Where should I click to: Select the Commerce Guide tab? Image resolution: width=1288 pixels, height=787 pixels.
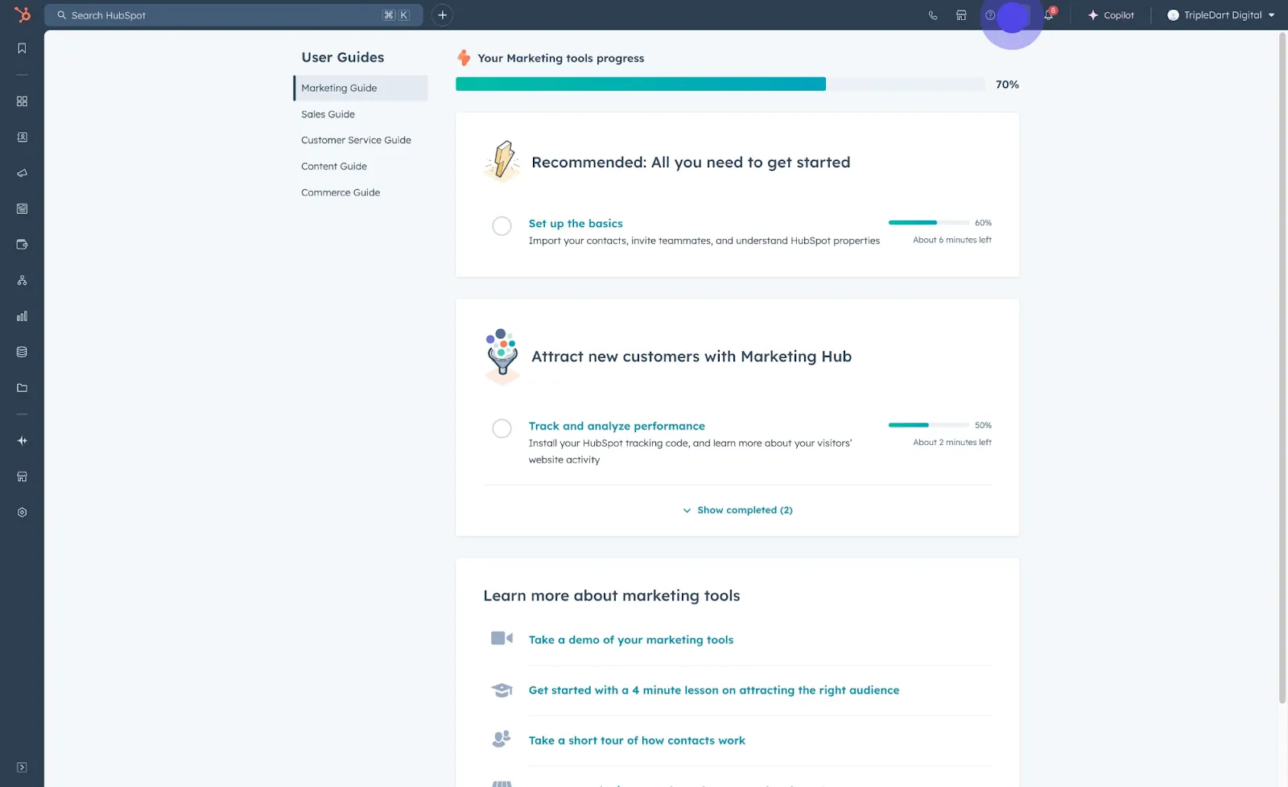(x=341, y=192)
